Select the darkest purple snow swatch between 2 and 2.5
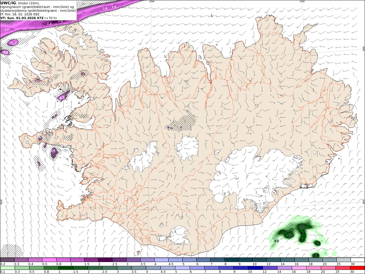365x274 pixels. pyautogui.click(x=105, y=260)
